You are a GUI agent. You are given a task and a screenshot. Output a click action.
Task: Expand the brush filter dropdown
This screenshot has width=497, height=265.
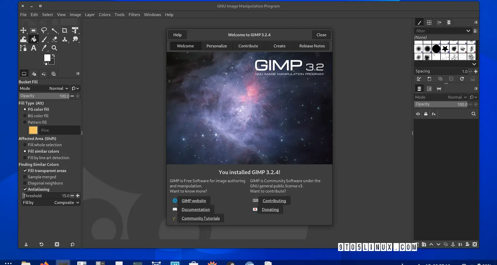(468, 31)
